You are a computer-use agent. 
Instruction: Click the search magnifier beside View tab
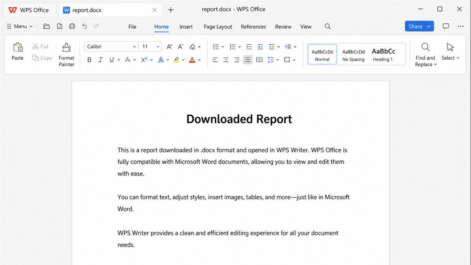click(x=328, y=26)
